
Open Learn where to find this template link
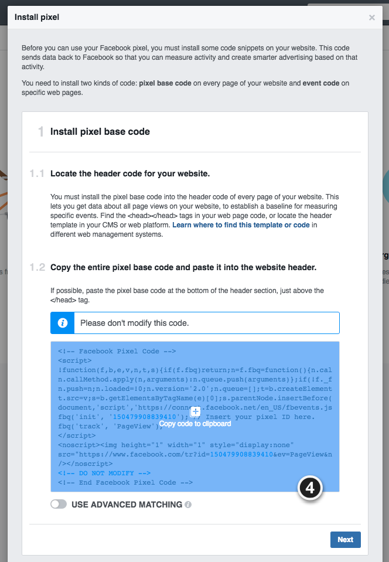241,225
